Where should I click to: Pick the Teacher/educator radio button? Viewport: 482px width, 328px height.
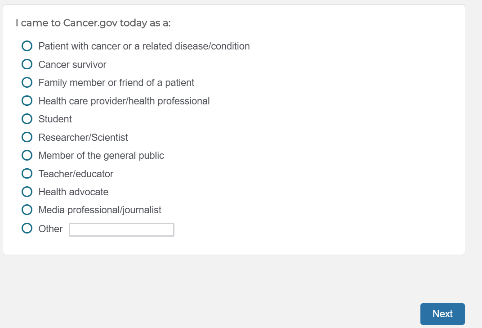(27, 174)
